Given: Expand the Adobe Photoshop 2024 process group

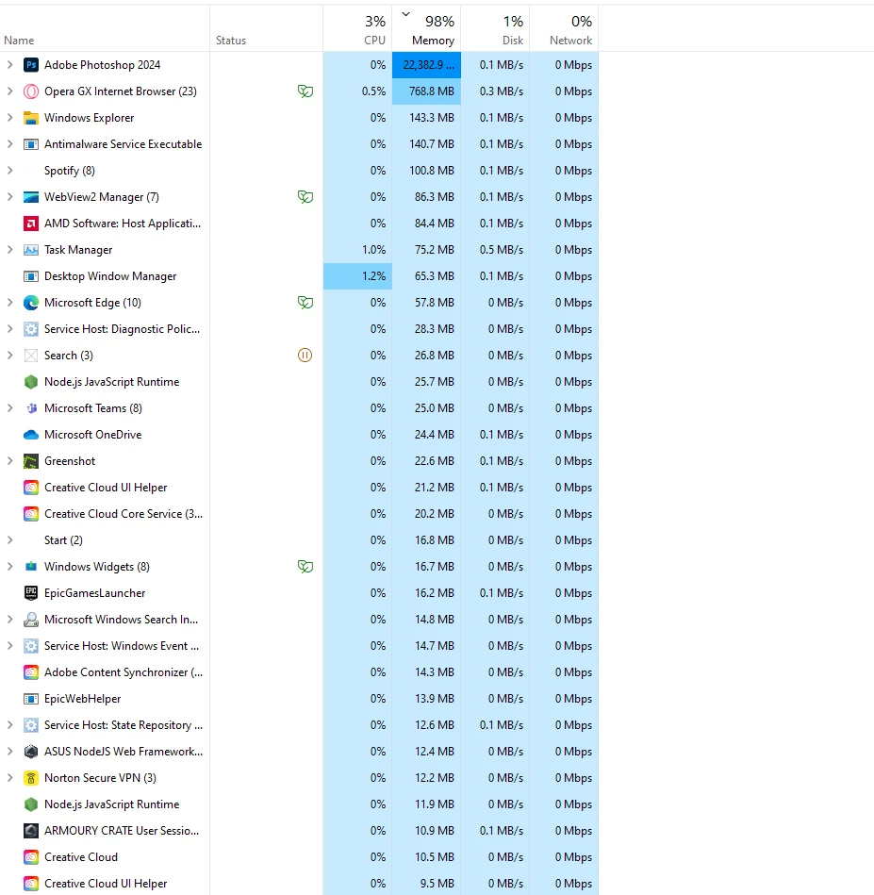Looking at the screenshot, I should click(9, 65).
